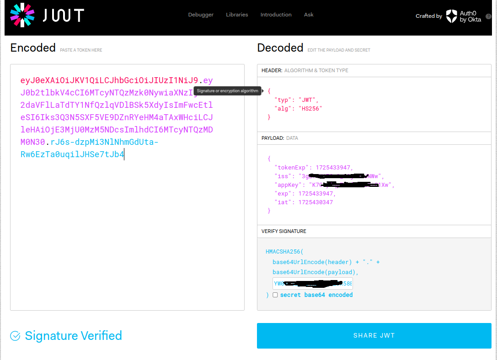Click the "iss" payload line
Viewport: 497px width, 360px height.
coord(329,176)
